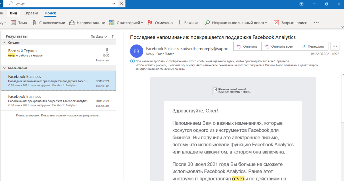
Task: Click Ответить reply button
Action: pyautogui.click(x=247, y=46)
